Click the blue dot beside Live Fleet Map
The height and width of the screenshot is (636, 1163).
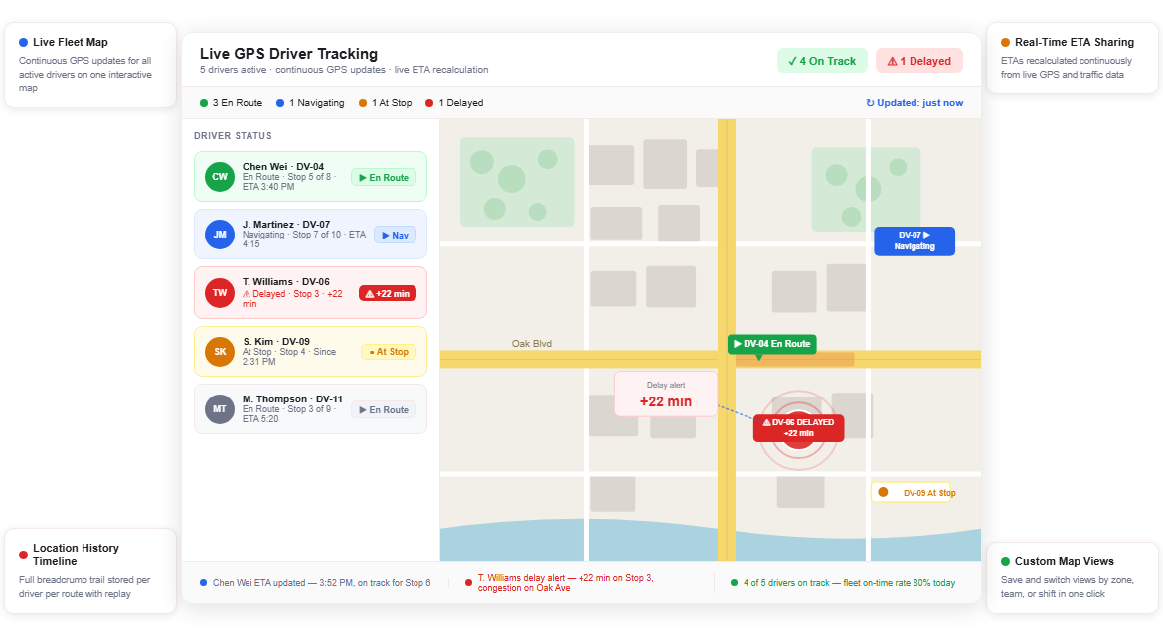[x=23, y=43]
